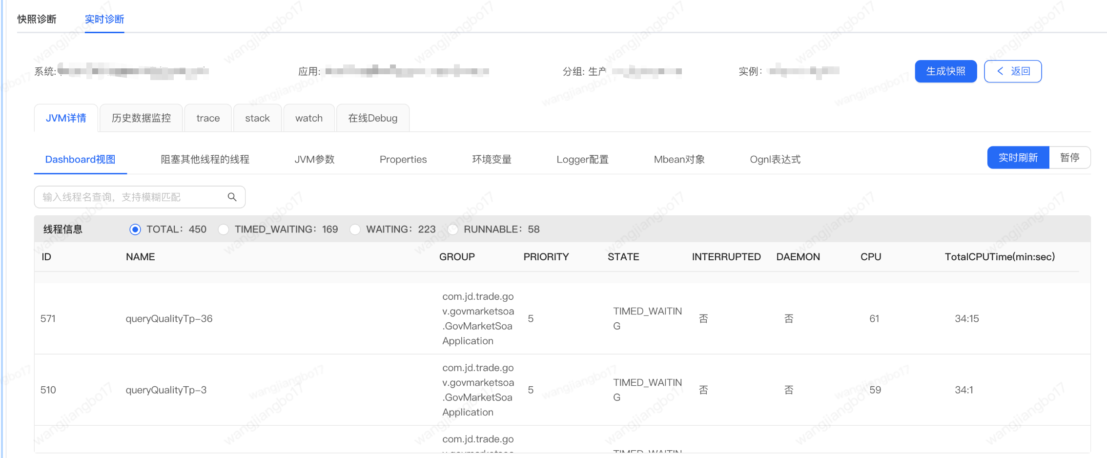Open the trace tab
Viewport: 1107px width, 458px height.
208,118
